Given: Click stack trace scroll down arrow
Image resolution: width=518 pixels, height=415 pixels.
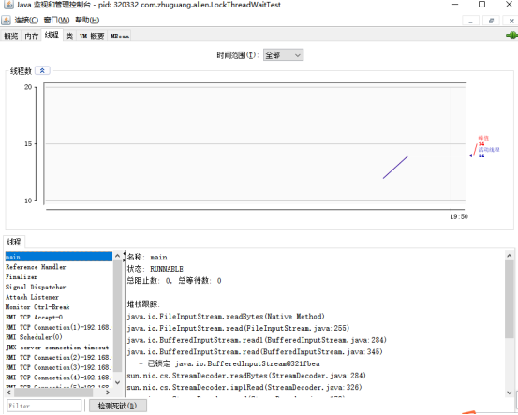Looking at the screenshot, I should (x=509, y=393).
